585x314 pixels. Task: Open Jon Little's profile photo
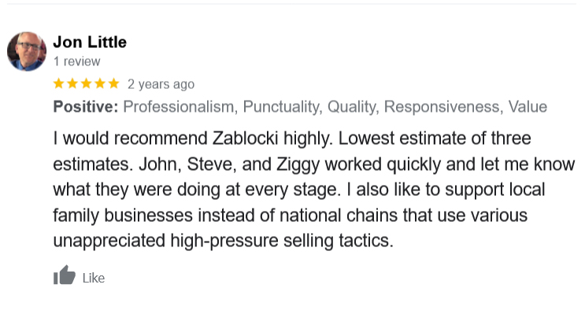(x=27, y=51)
